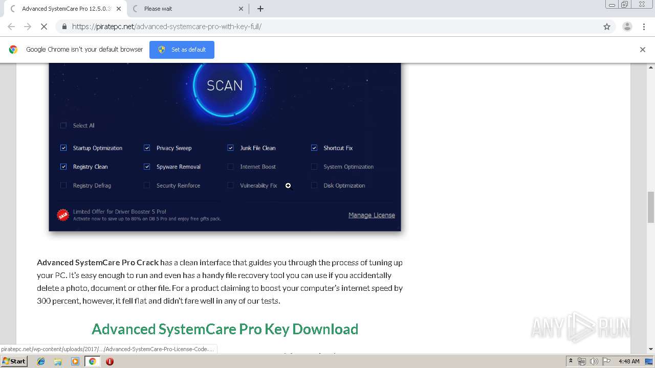Click the browser forward arrow
Image resolution: width=655 pixels, height=368 pixels.
(28, 27)
